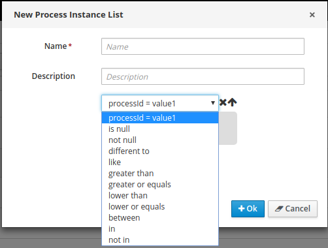328x248 pixels.
Task: Pick the 'in' operator option
Action: click(160, 229)
